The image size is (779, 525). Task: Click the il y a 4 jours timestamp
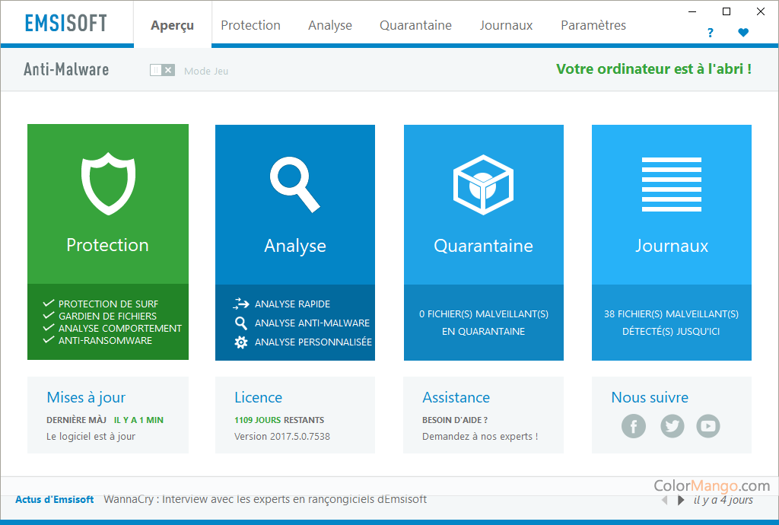(x=723, y=500)
